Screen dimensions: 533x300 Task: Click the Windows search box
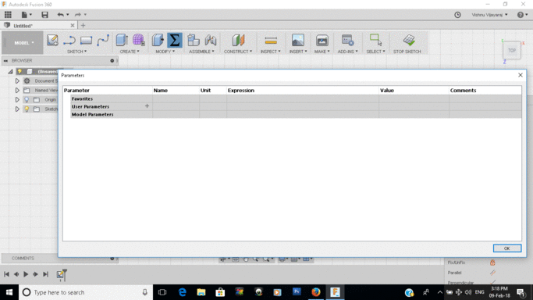[x=86, y=292]
